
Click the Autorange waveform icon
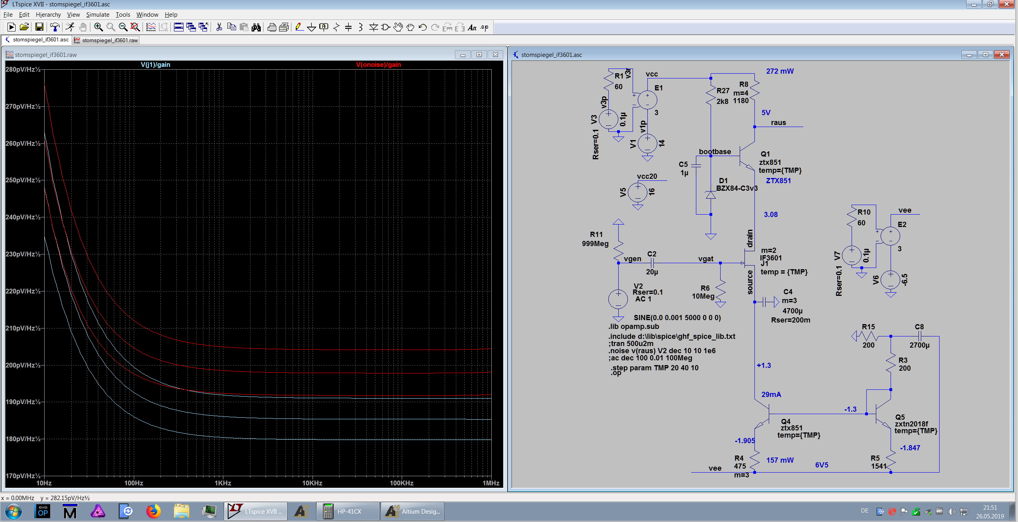151,27
